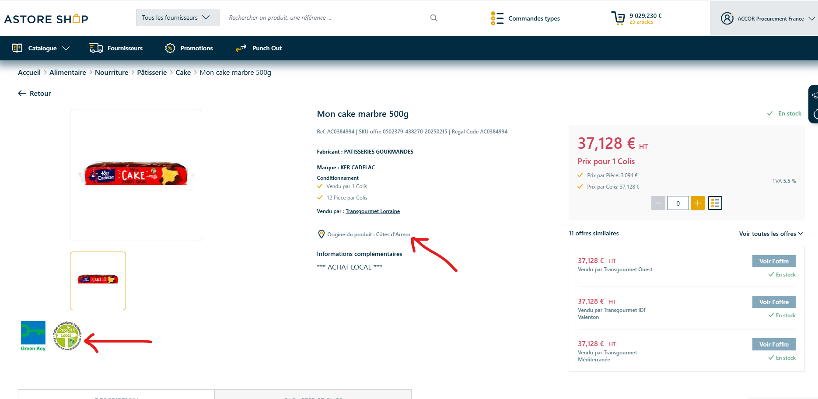Click the 25 articles cart count
Viewport: 818px width, 399px height.
pos(641,22)
